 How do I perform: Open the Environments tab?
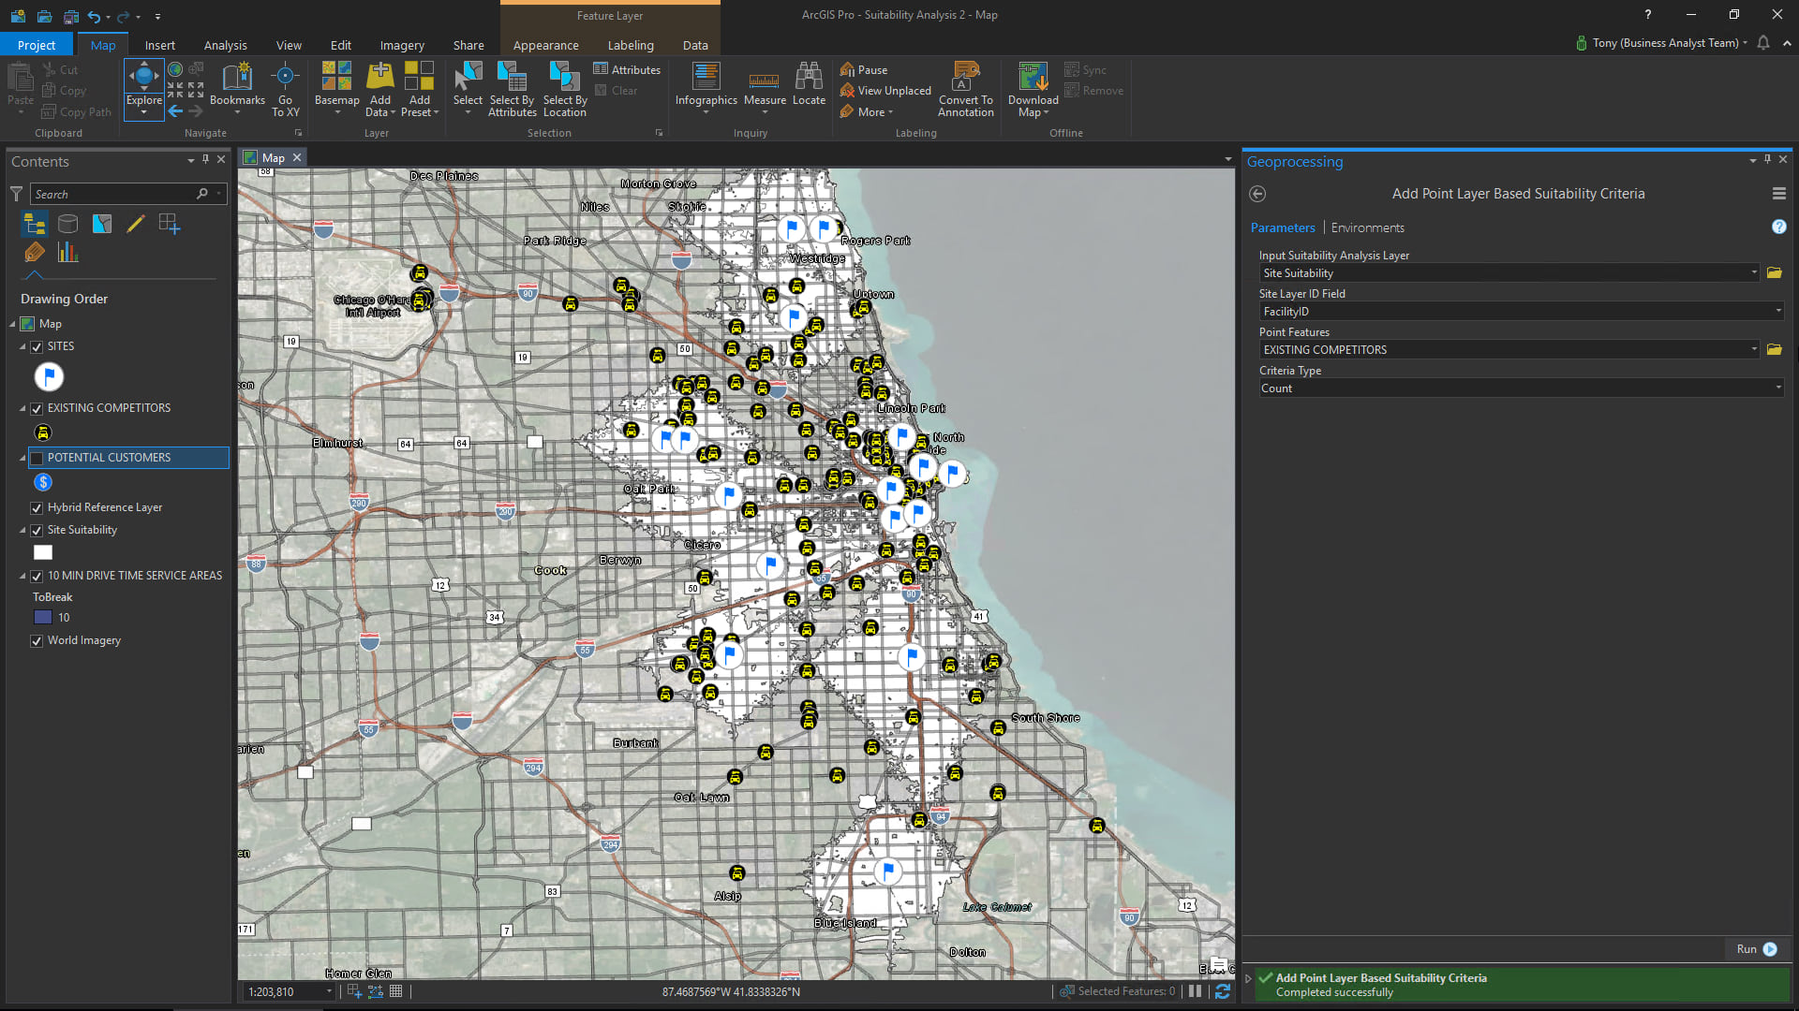pyautogui.click(x=1367, y=227)
